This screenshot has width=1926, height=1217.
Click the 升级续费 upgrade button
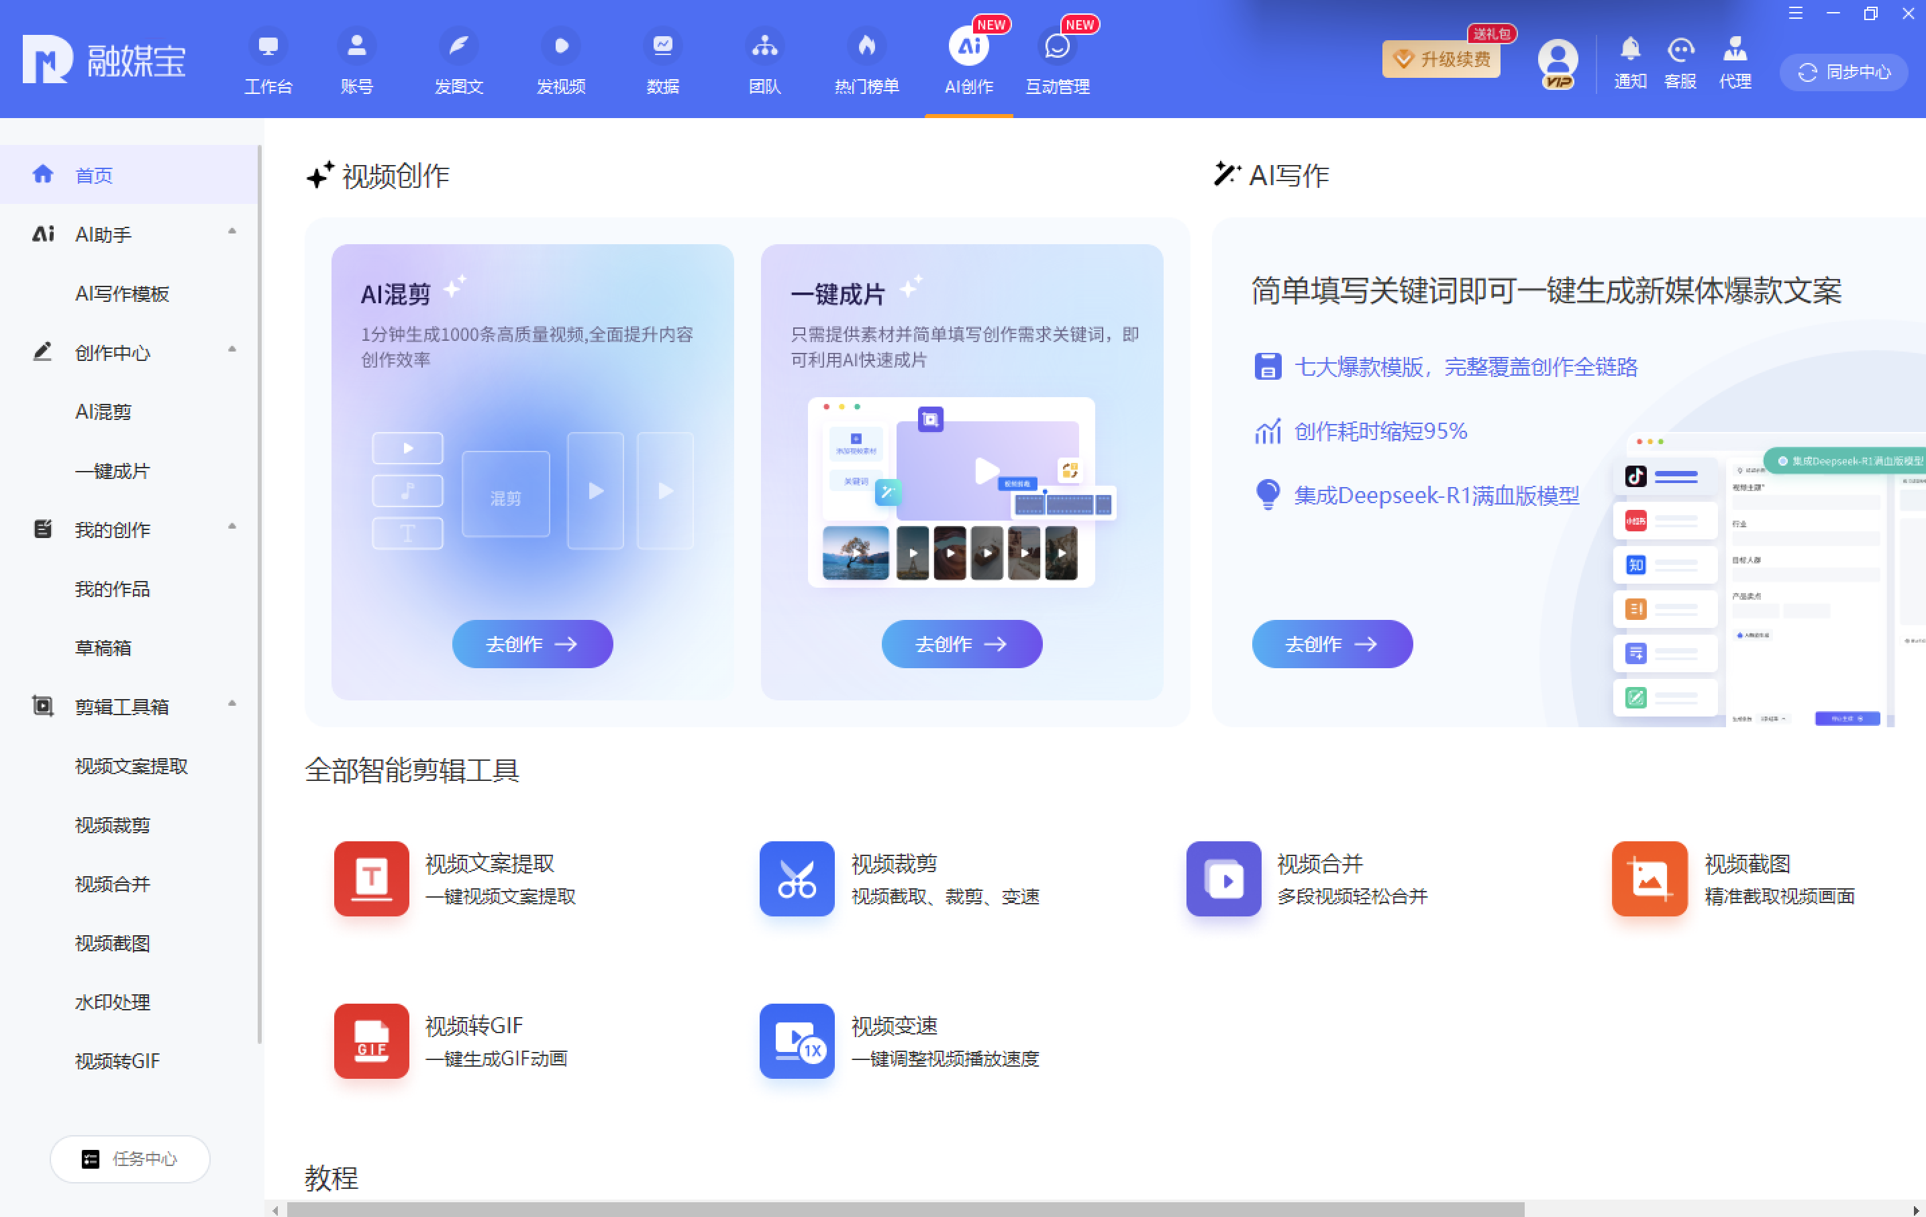coord(1441,59)
